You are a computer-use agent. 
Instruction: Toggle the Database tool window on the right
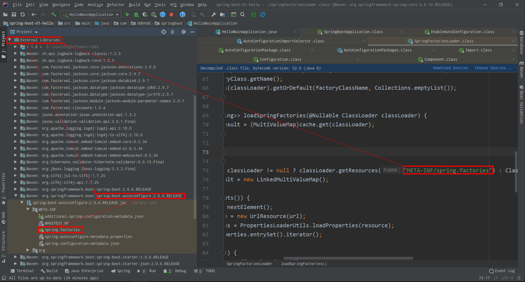click(521, 42)
